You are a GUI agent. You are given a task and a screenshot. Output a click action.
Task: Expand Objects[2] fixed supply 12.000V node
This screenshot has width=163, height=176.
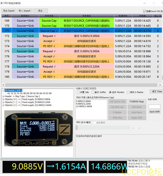coord(3,105)
